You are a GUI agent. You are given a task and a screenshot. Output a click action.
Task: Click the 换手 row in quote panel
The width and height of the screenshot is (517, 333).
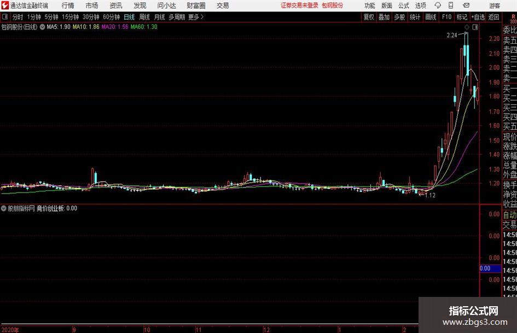[510, 185]
